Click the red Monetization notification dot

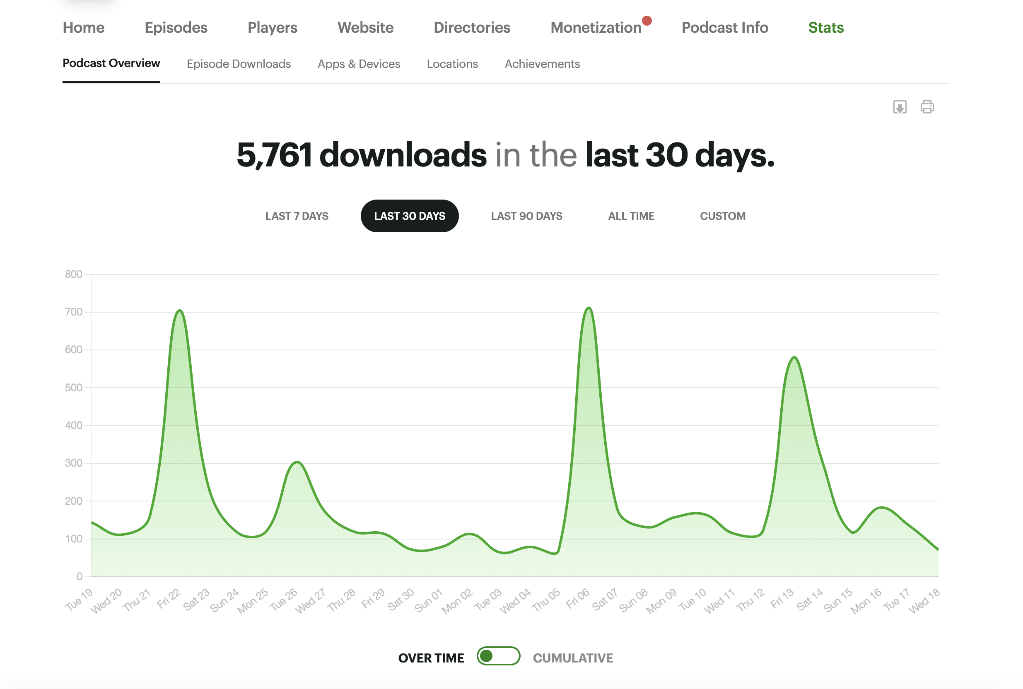647,21
